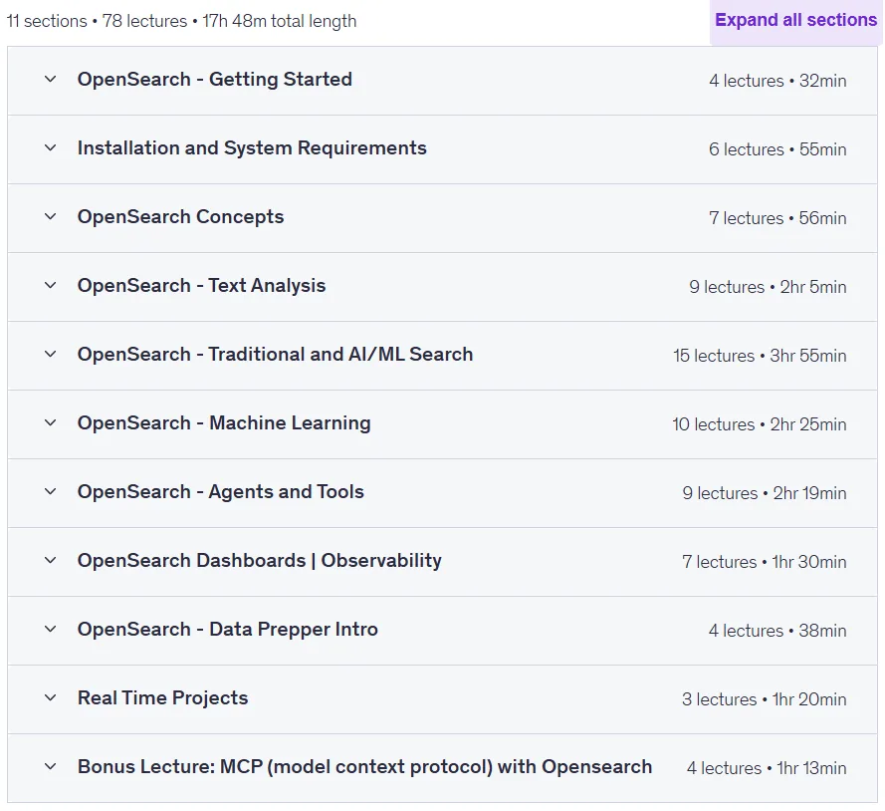Click the chevron next to Agents and Tools
Screen dimensions: 885x811
point(50,491)
